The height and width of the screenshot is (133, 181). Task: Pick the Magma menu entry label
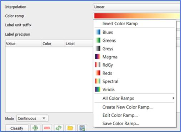point(110,57)
